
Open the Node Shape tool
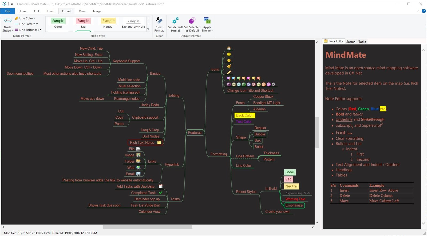click(7, 25)
